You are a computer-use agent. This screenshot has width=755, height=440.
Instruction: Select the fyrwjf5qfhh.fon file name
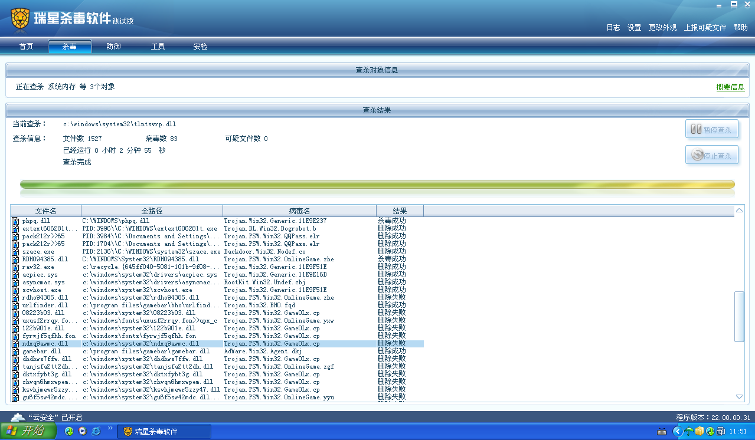click(x=48, y=336)
